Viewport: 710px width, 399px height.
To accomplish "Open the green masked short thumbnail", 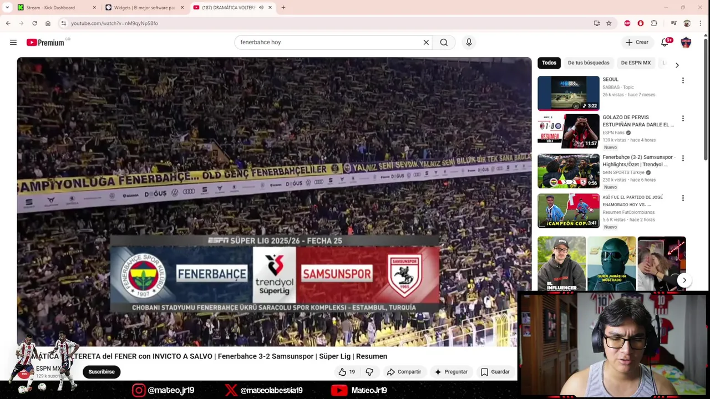I will (611, 264).
